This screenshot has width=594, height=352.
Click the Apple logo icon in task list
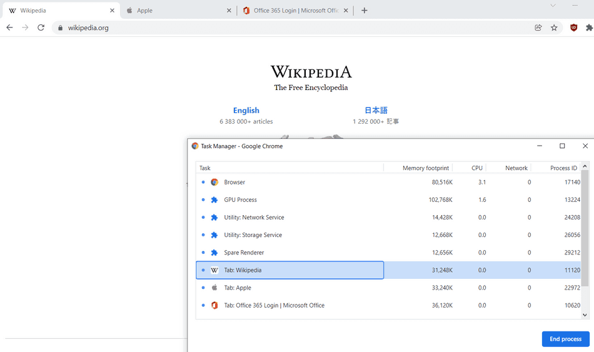pos(214,288)
